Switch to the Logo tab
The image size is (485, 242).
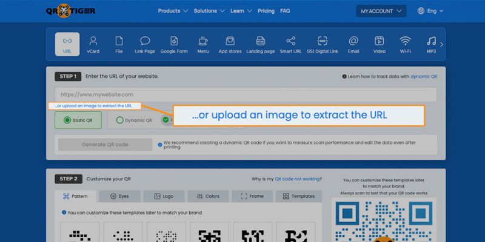[x=164, y=196]
